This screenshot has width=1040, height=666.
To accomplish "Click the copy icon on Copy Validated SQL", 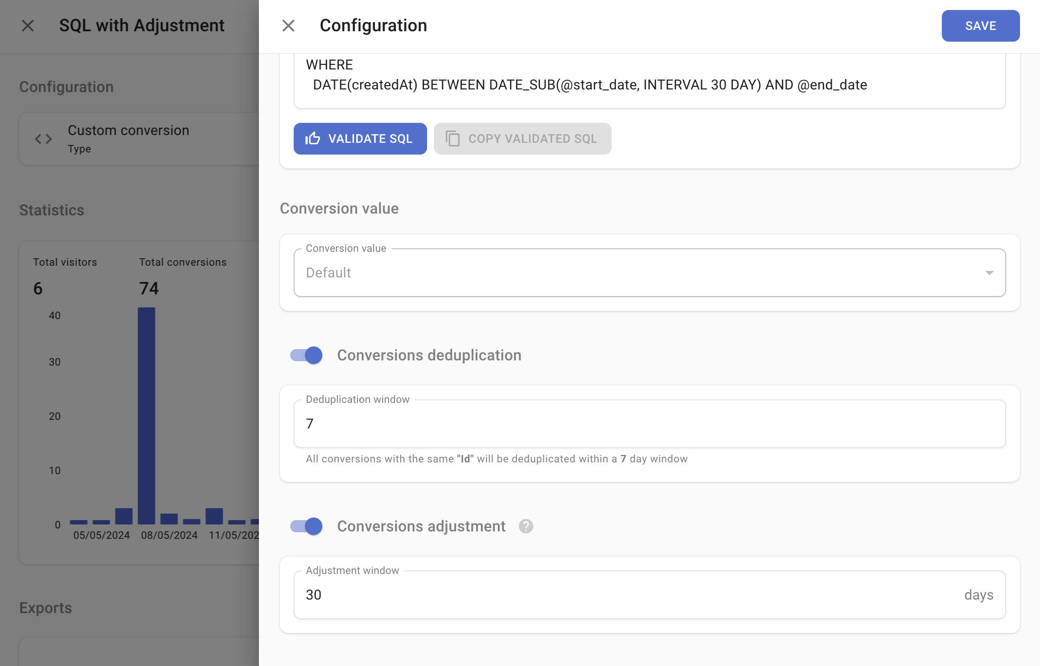I will tap(453, 138).
